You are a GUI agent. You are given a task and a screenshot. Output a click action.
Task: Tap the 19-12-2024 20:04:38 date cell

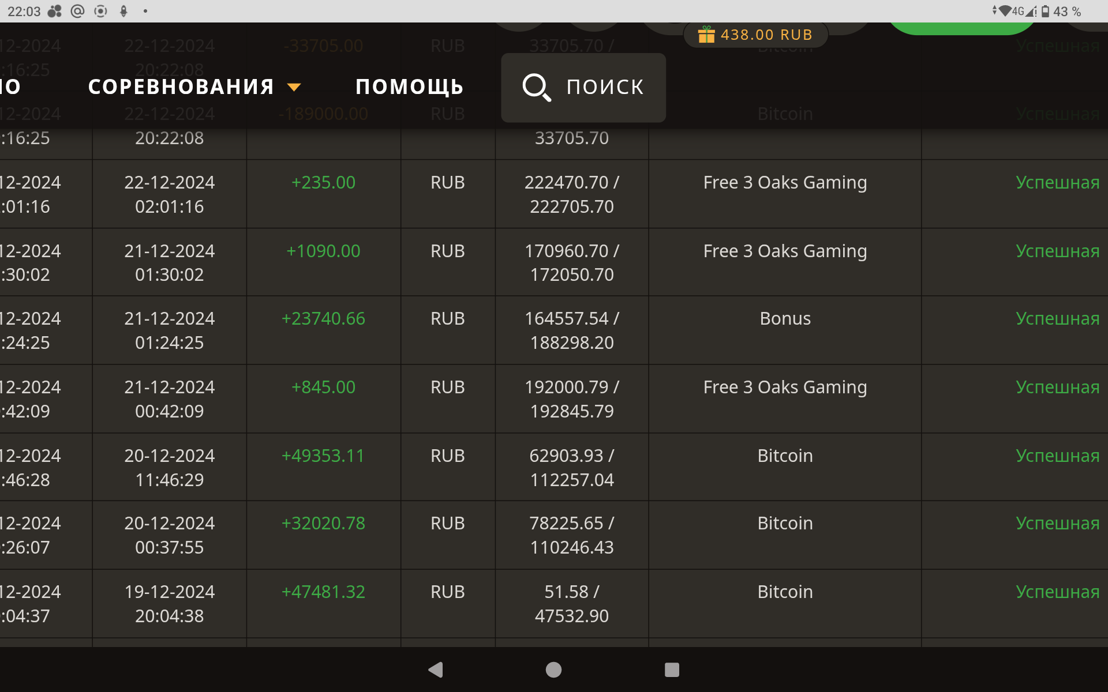(169, 604)
